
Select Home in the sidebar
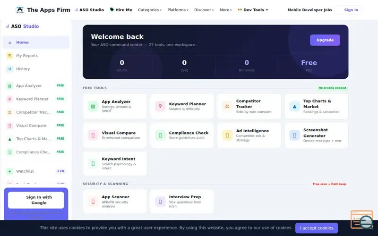point(36,42)
